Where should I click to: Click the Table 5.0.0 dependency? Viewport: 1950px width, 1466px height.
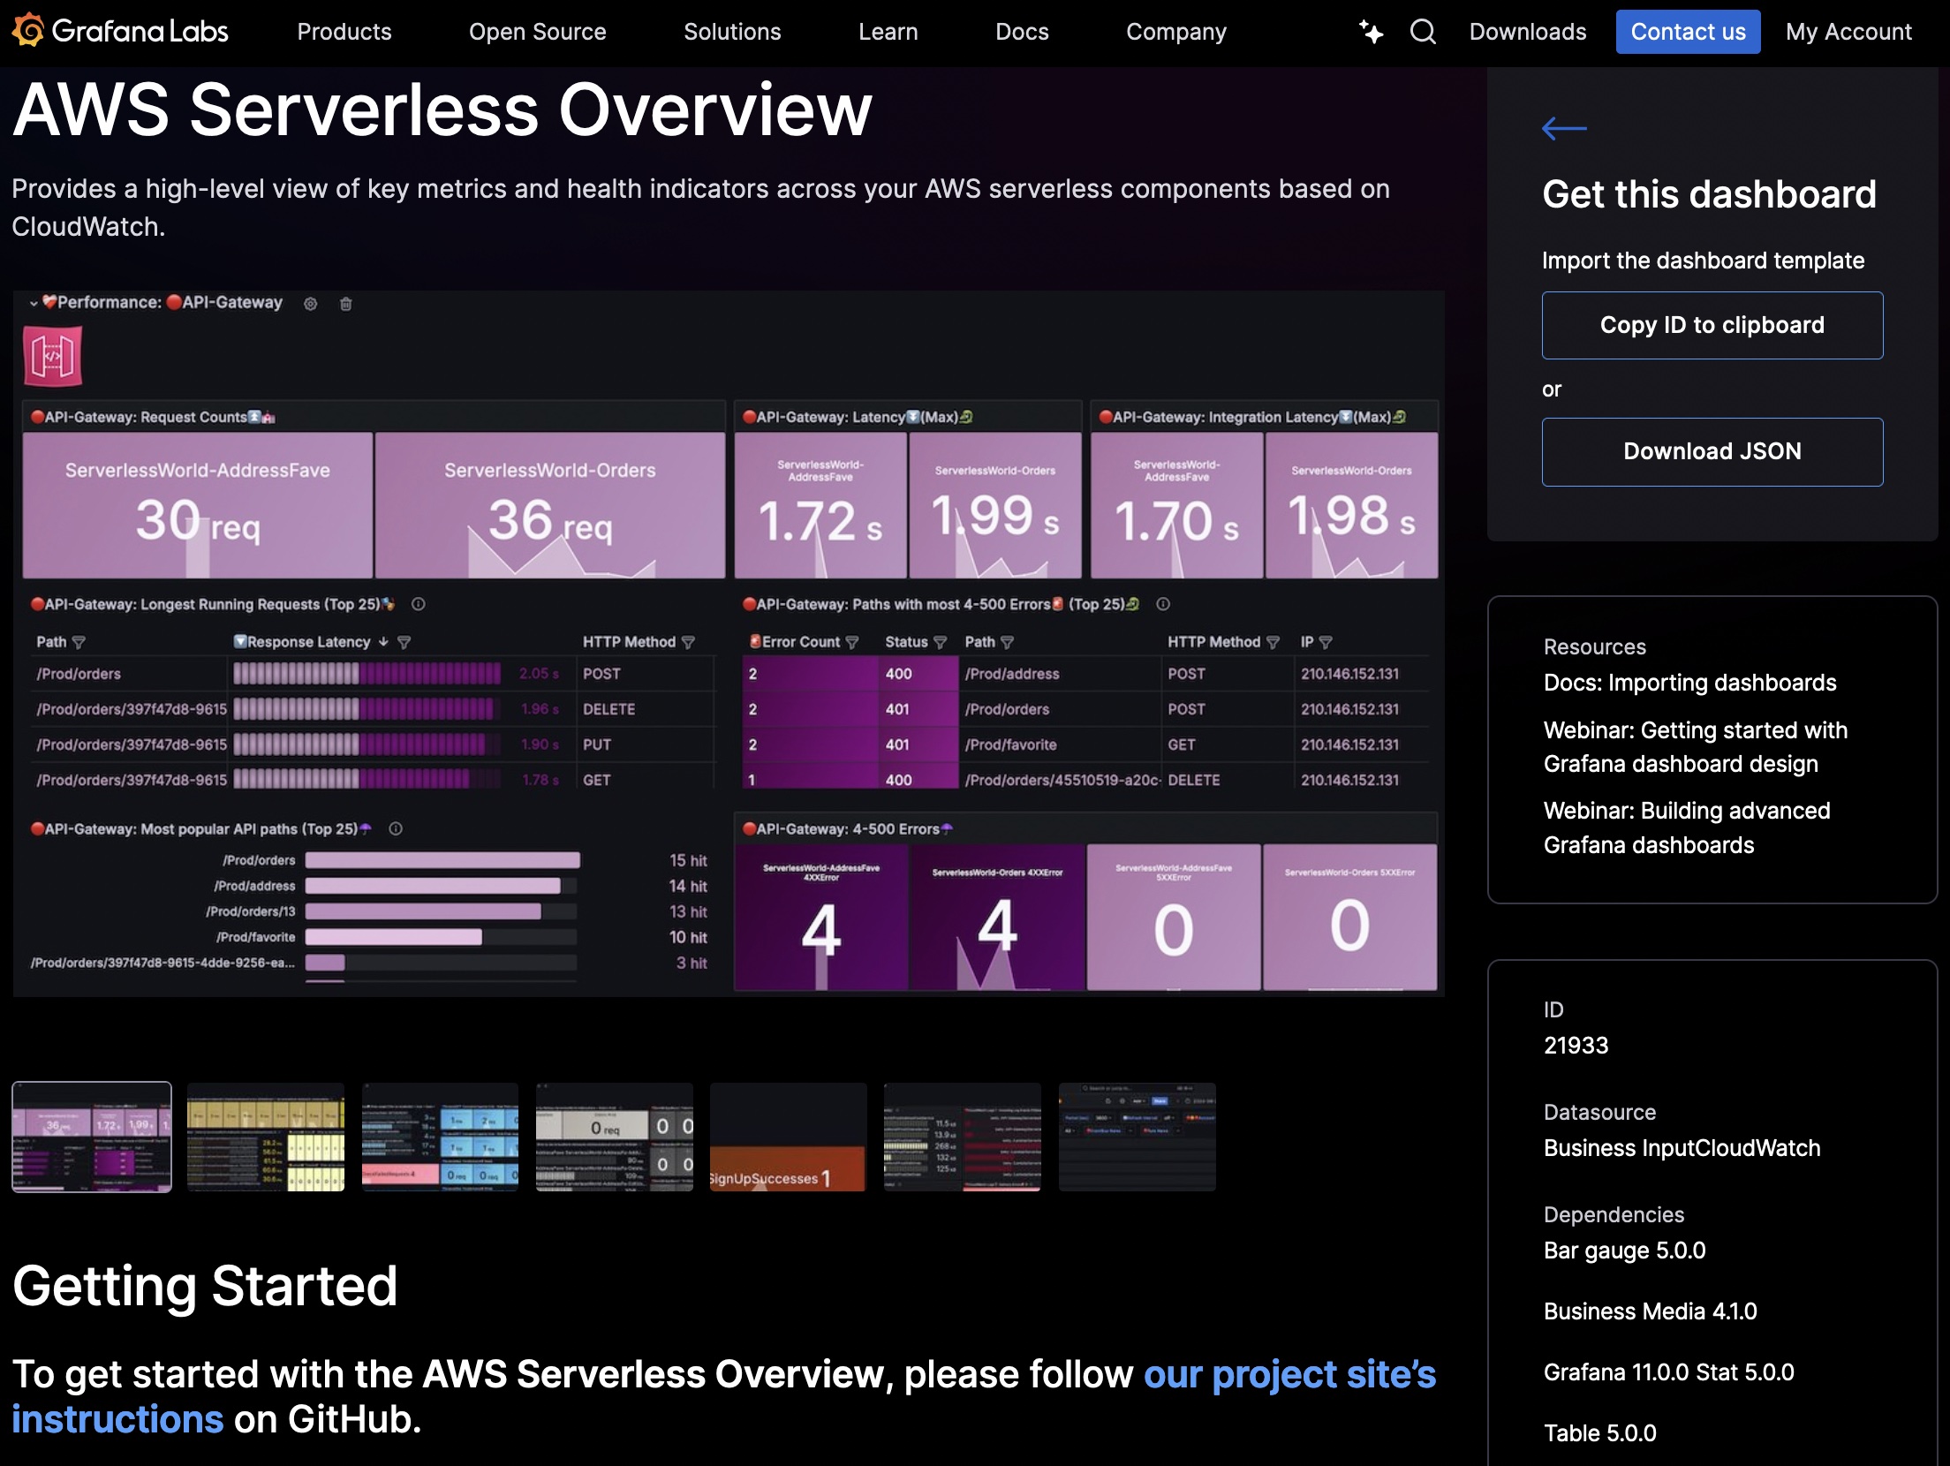click(x=1599, y=1433)
